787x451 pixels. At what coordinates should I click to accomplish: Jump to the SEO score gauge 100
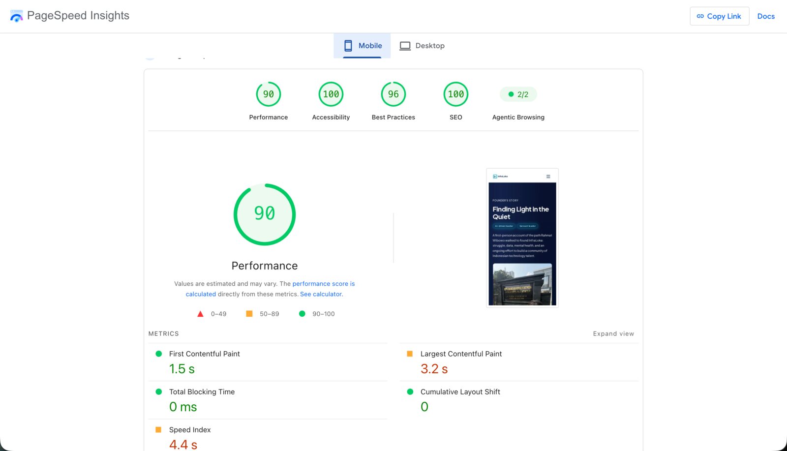click(456, 94)
